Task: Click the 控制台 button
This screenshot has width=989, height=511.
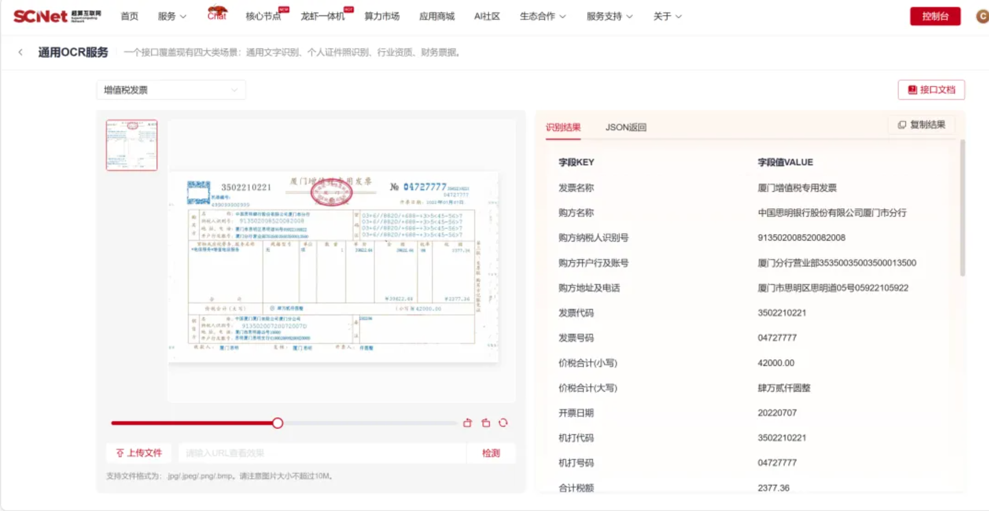Action: (935, 17)
